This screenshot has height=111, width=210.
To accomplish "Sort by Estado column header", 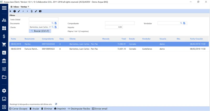I will [x=132, y=39].
